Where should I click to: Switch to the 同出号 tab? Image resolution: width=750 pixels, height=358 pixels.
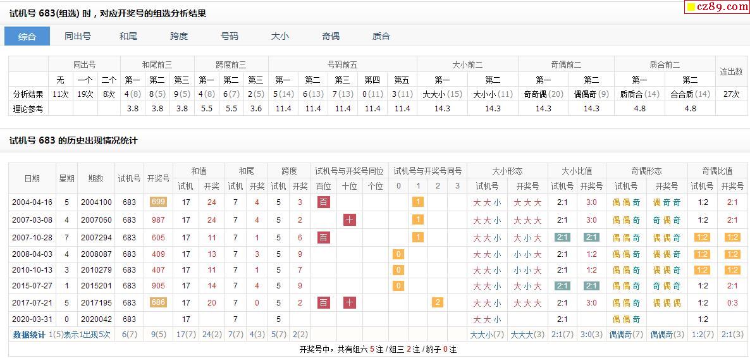tap(78, 36)
